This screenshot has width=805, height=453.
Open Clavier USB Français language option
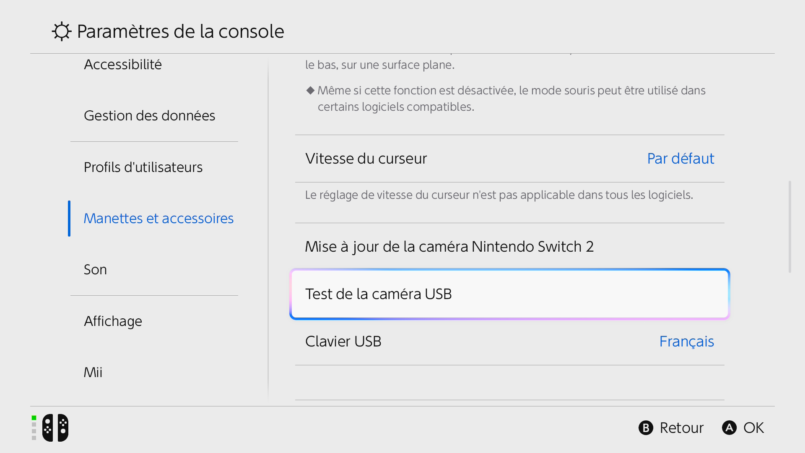[x=686, y=341]
